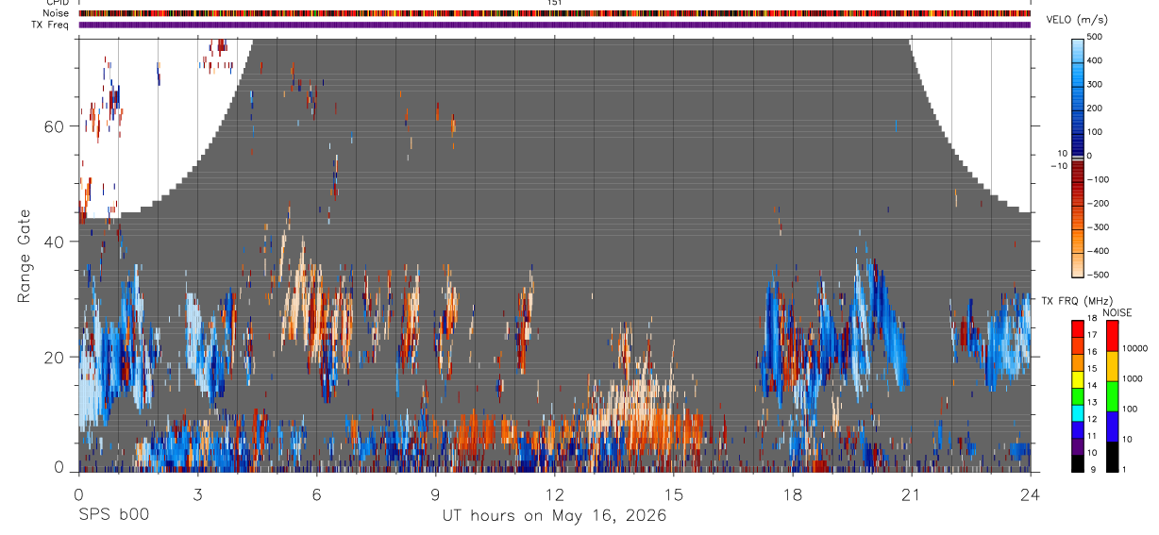Select the orange noise swatch below 10000
The height and width of the screenshot is (535, 1159).
1111,366
